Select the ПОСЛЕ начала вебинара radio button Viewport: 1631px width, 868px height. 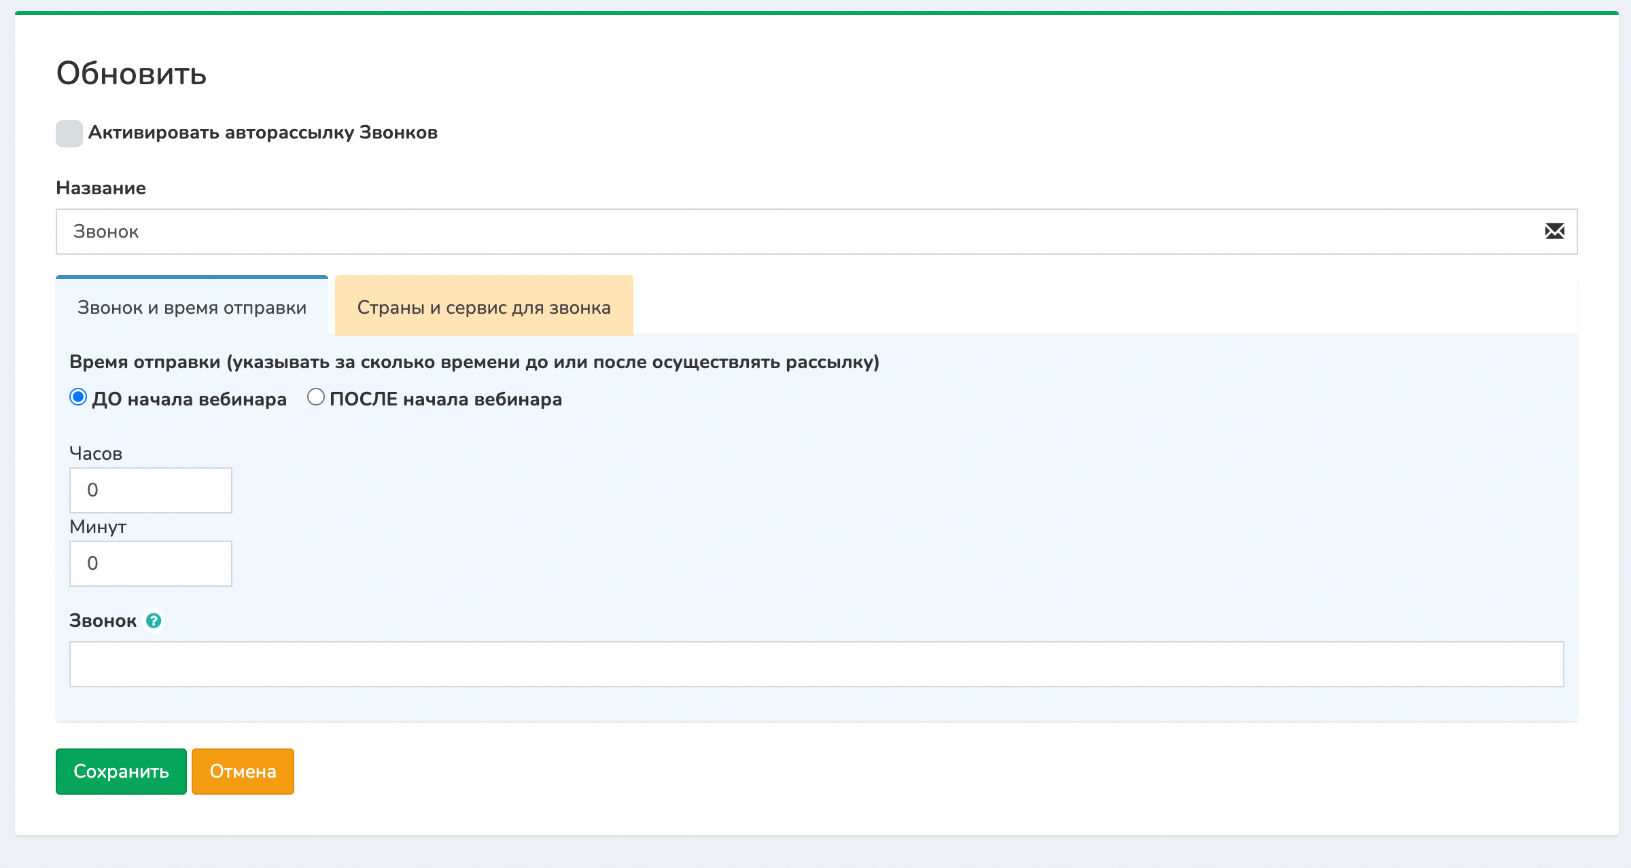(x=315, y=397)
